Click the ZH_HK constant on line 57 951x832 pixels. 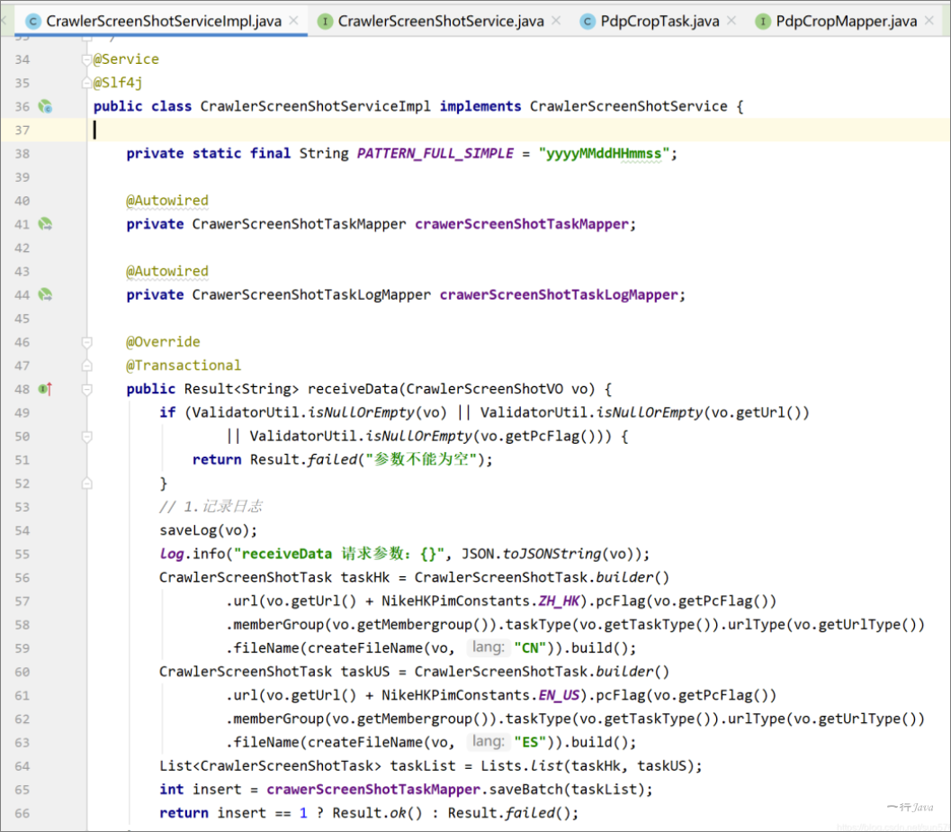pyautogui.click(x=559, y=601)
